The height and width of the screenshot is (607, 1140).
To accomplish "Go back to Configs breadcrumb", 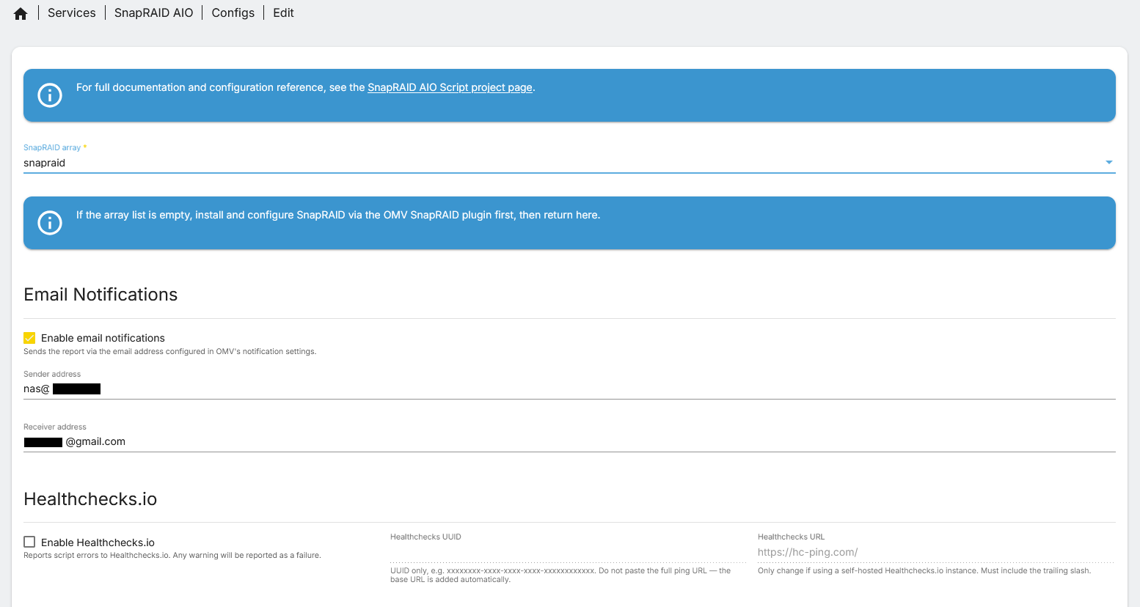I will click(x=233, y=12).
